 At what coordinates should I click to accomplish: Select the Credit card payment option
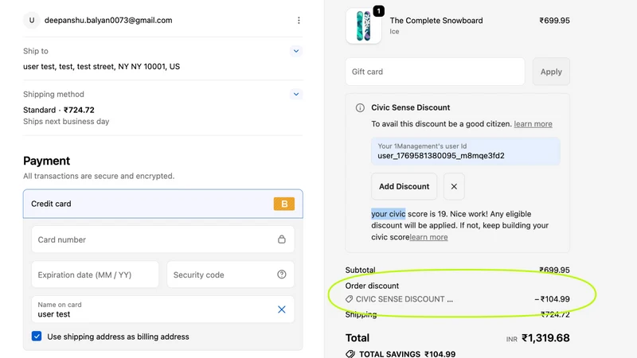point(163,204)
